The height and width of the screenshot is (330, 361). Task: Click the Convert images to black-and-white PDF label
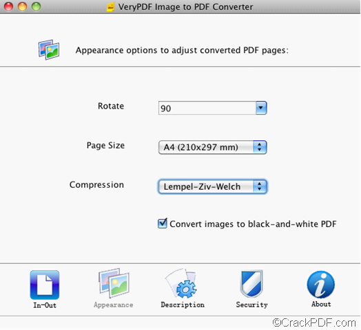(253, 224)
